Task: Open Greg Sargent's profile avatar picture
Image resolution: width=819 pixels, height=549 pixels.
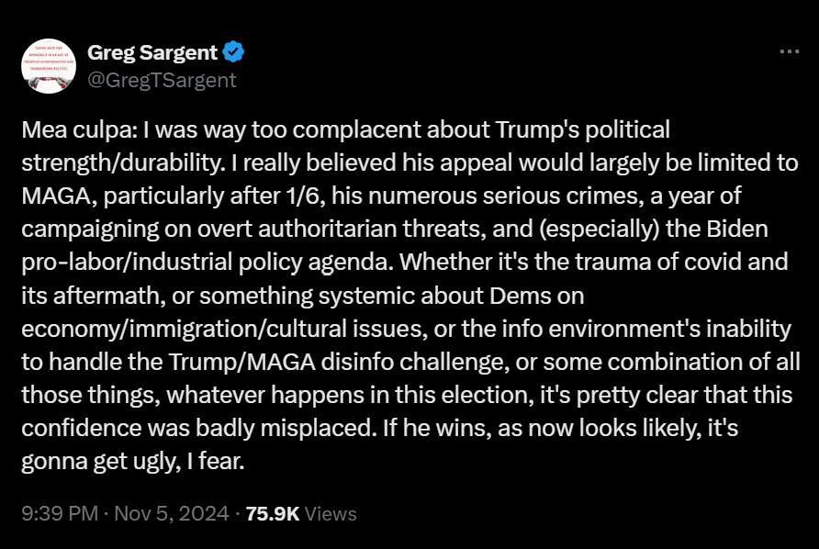Action: (x=49, y=67)
